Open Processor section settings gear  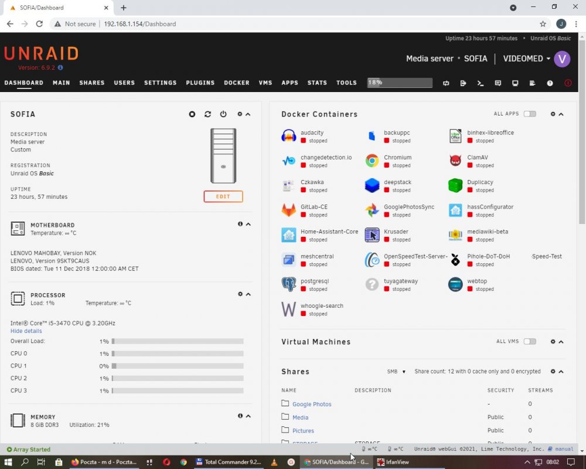[240, 294]
